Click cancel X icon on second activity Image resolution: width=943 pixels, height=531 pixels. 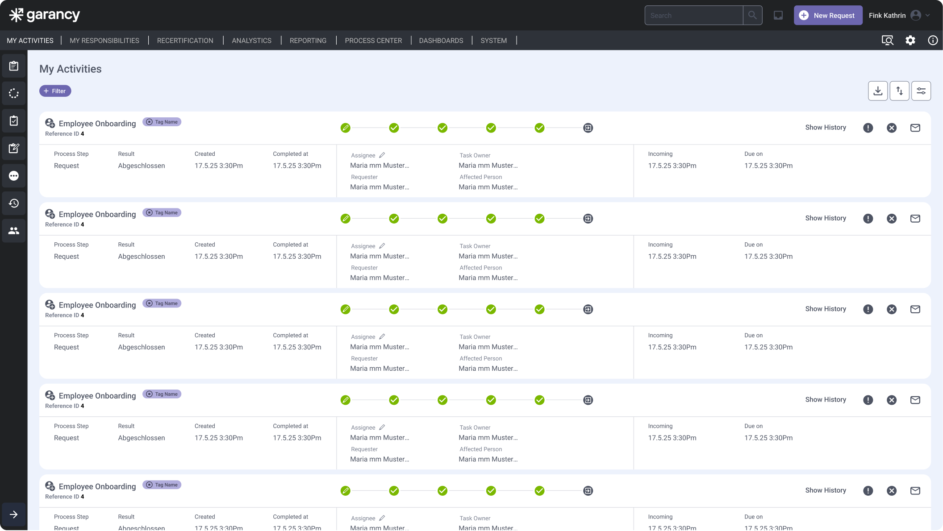[x=891, y=219]
